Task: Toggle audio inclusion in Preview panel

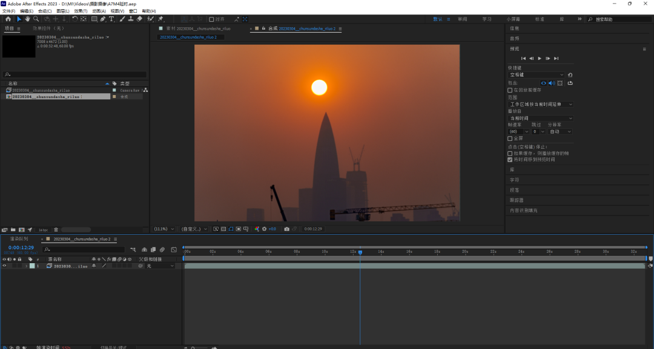Action: [x=551, y=83]
